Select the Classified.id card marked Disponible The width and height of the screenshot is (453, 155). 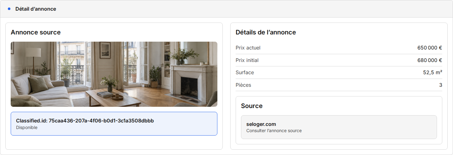point(114,124)
